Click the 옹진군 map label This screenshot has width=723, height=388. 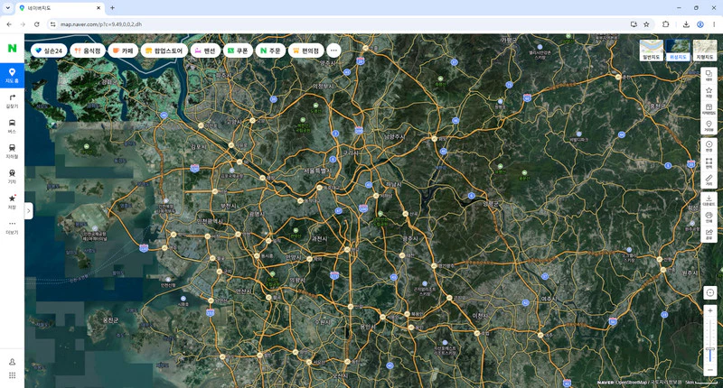pyautogui.click(x=110, y=319)
